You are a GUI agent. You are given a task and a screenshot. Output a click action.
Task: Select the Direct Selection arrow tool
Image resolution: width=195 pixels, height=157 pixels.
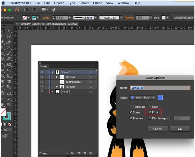9,31
